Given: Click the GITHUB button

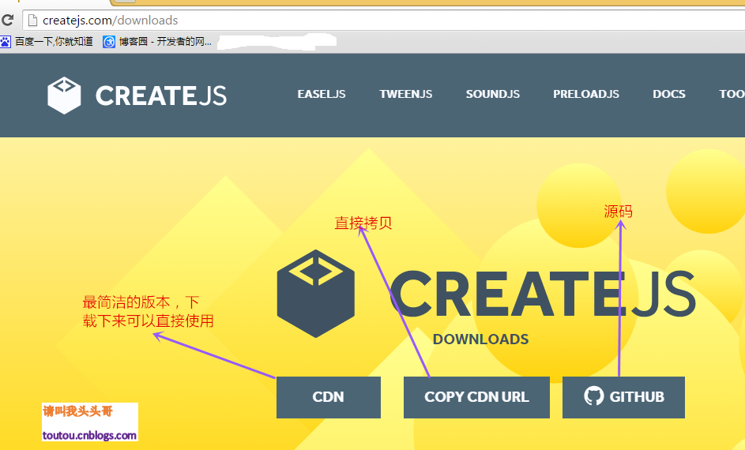Looking at the screenshot, I should (623, 397).
